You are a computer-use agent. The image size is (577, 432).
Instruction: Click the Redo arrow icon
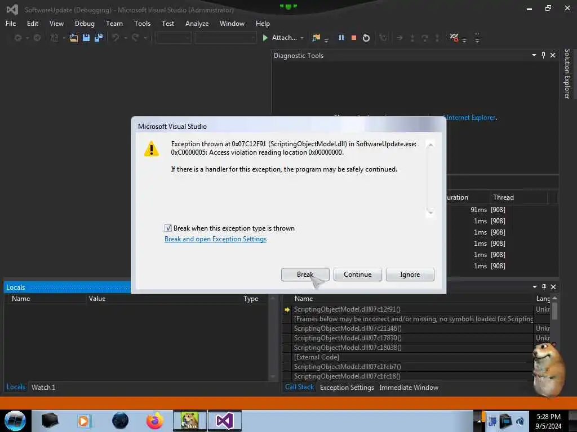135,38
